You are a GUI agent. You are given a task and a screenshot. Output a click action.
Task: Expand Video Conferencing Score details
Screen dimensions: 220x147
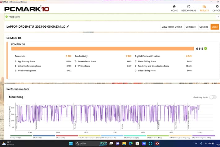click(x=15, y=66)
